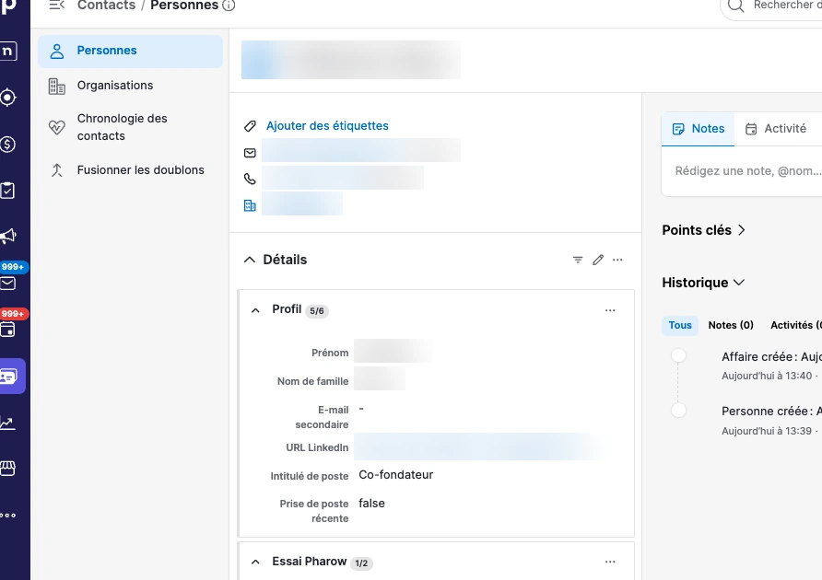Viewport: 822px width, 580px height.
Task: Click the email envelope icon in contact summary
Action: pyautogui.click(x=250, y=153)
